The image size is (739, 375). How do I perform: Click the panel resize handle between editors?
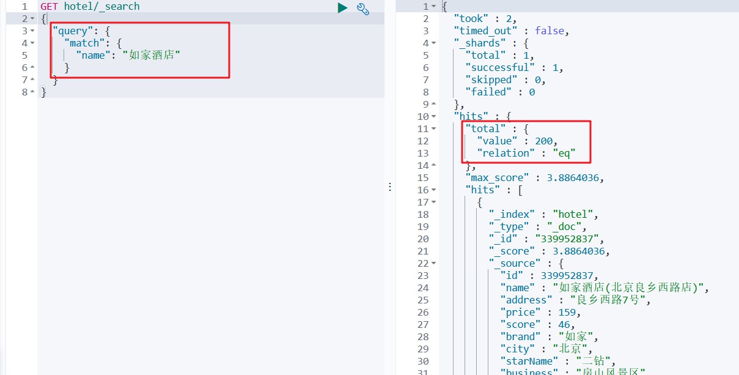pos(390,187)
